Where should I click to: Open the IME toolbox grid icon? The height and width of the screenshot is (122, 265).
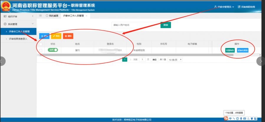255,119
